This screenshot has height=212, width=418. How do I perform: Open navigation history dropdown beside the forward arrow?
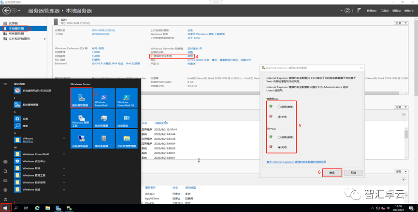19,11
